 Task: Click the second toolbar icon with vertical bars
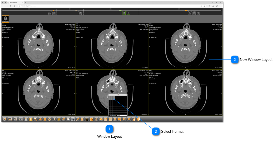click(x=10, y=119)
